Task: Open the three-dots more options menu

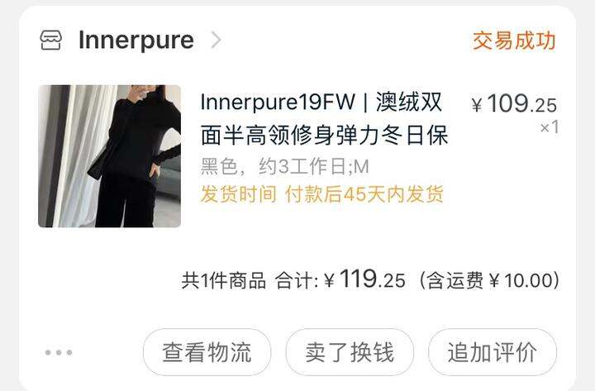Action: click(x=59, y=352)
